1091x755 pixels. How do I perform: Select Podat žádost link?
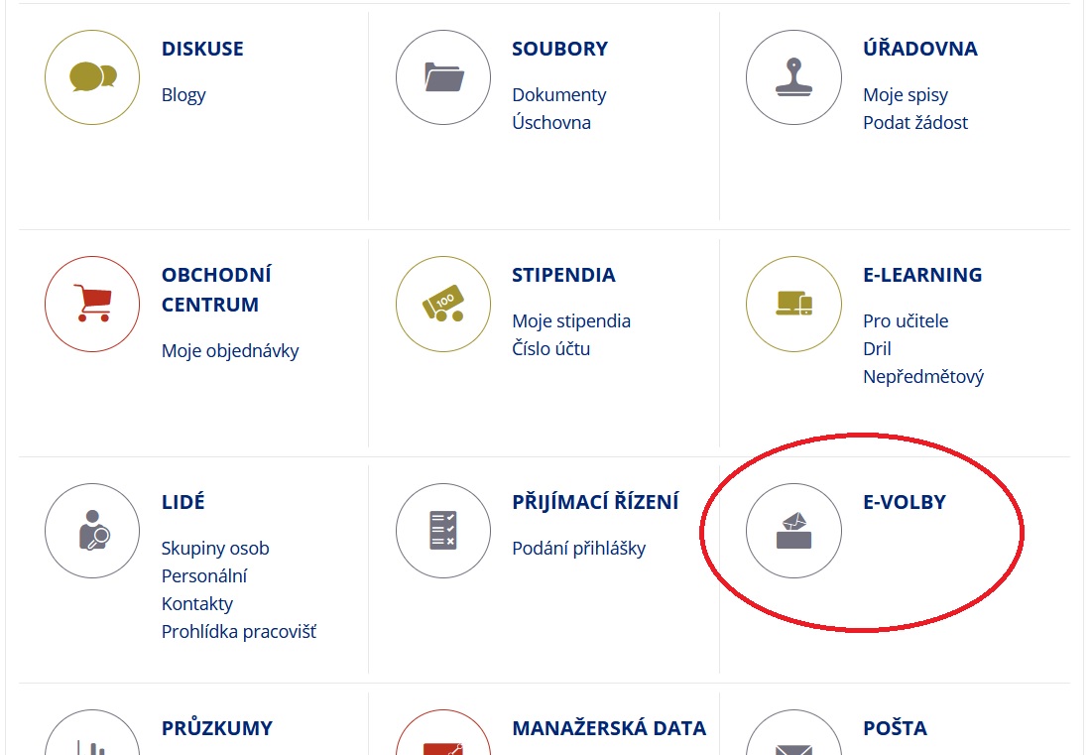pos(914,123)
